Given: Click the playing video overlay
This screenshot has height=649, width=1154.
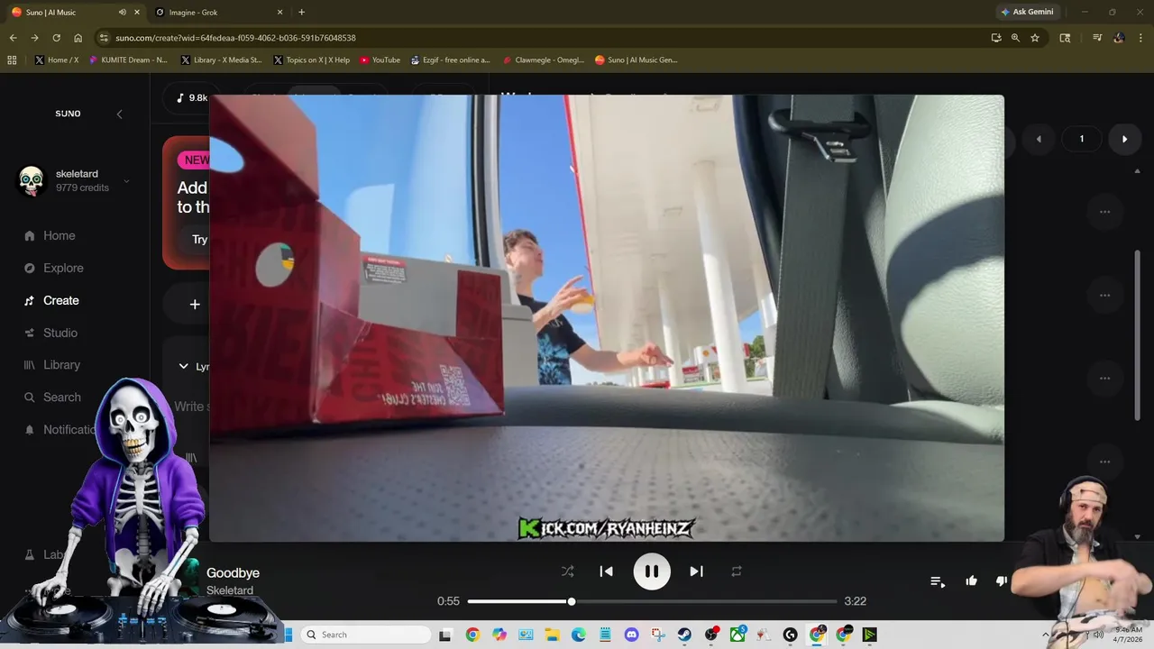Looking at the screenshot, I should coord(607,318).
